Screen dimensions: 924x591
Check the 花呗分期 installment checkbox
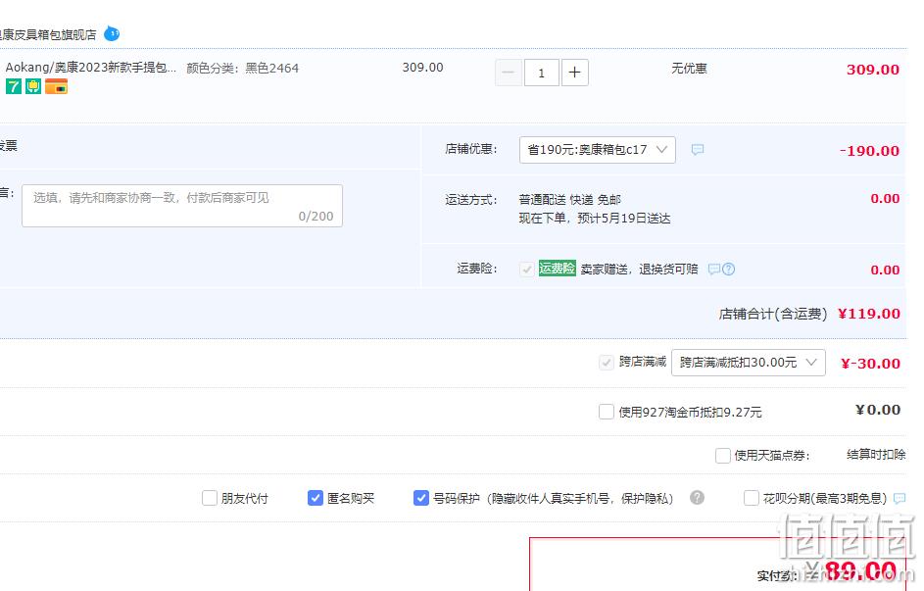(x=752, y=498)
